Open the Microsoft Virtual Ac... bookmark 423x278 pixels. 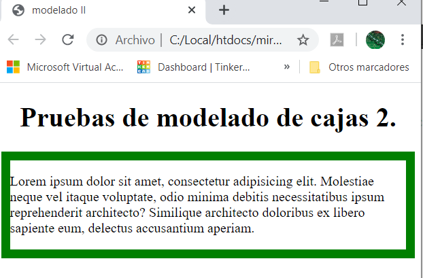pyautogui.click(x=65, y=67)
